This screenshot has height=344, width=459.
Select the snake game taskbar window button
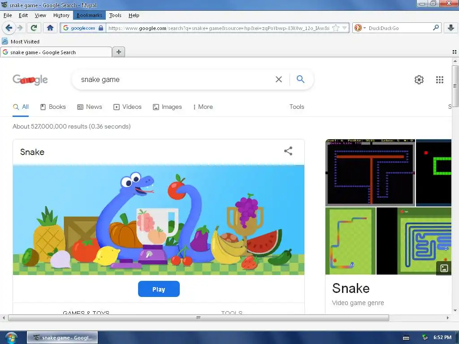click(x=62, y=338)
